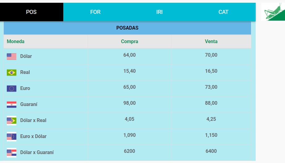285x163 pixels.
Task: Click the Venta column header
Action: coord(211,41)
